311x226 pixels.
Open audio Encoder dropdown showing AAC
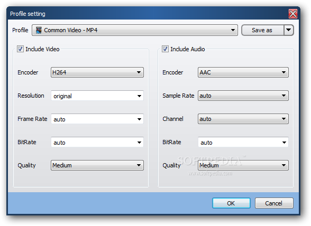(243, 72)
